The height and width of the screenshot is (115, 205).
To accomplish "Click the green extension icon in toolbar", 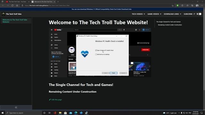I will pyautogui.click(x=177, y=5).
